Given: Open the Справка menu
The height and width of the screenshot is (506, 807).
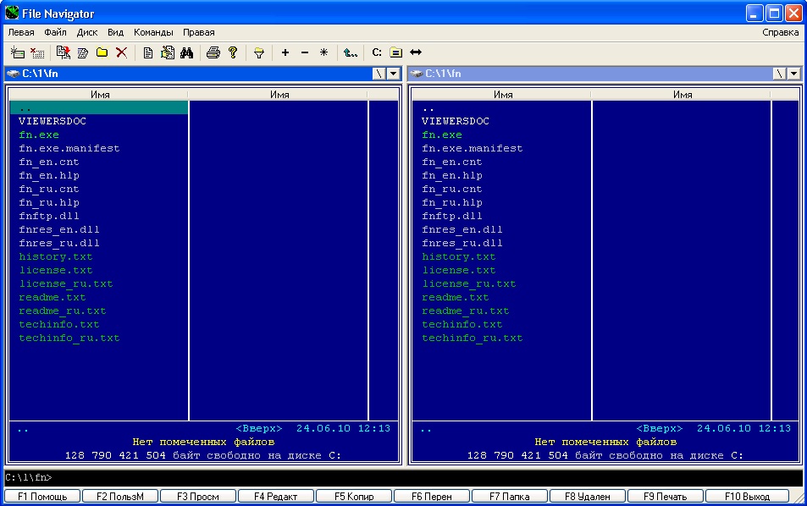Looking at the screenshot, I should point(780,32).
